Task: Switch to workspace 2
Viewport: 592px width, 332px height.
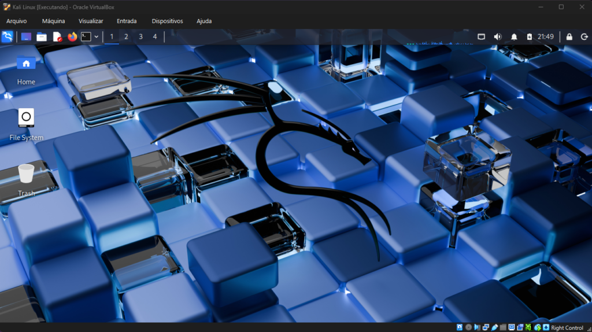Action: (126, 37)
